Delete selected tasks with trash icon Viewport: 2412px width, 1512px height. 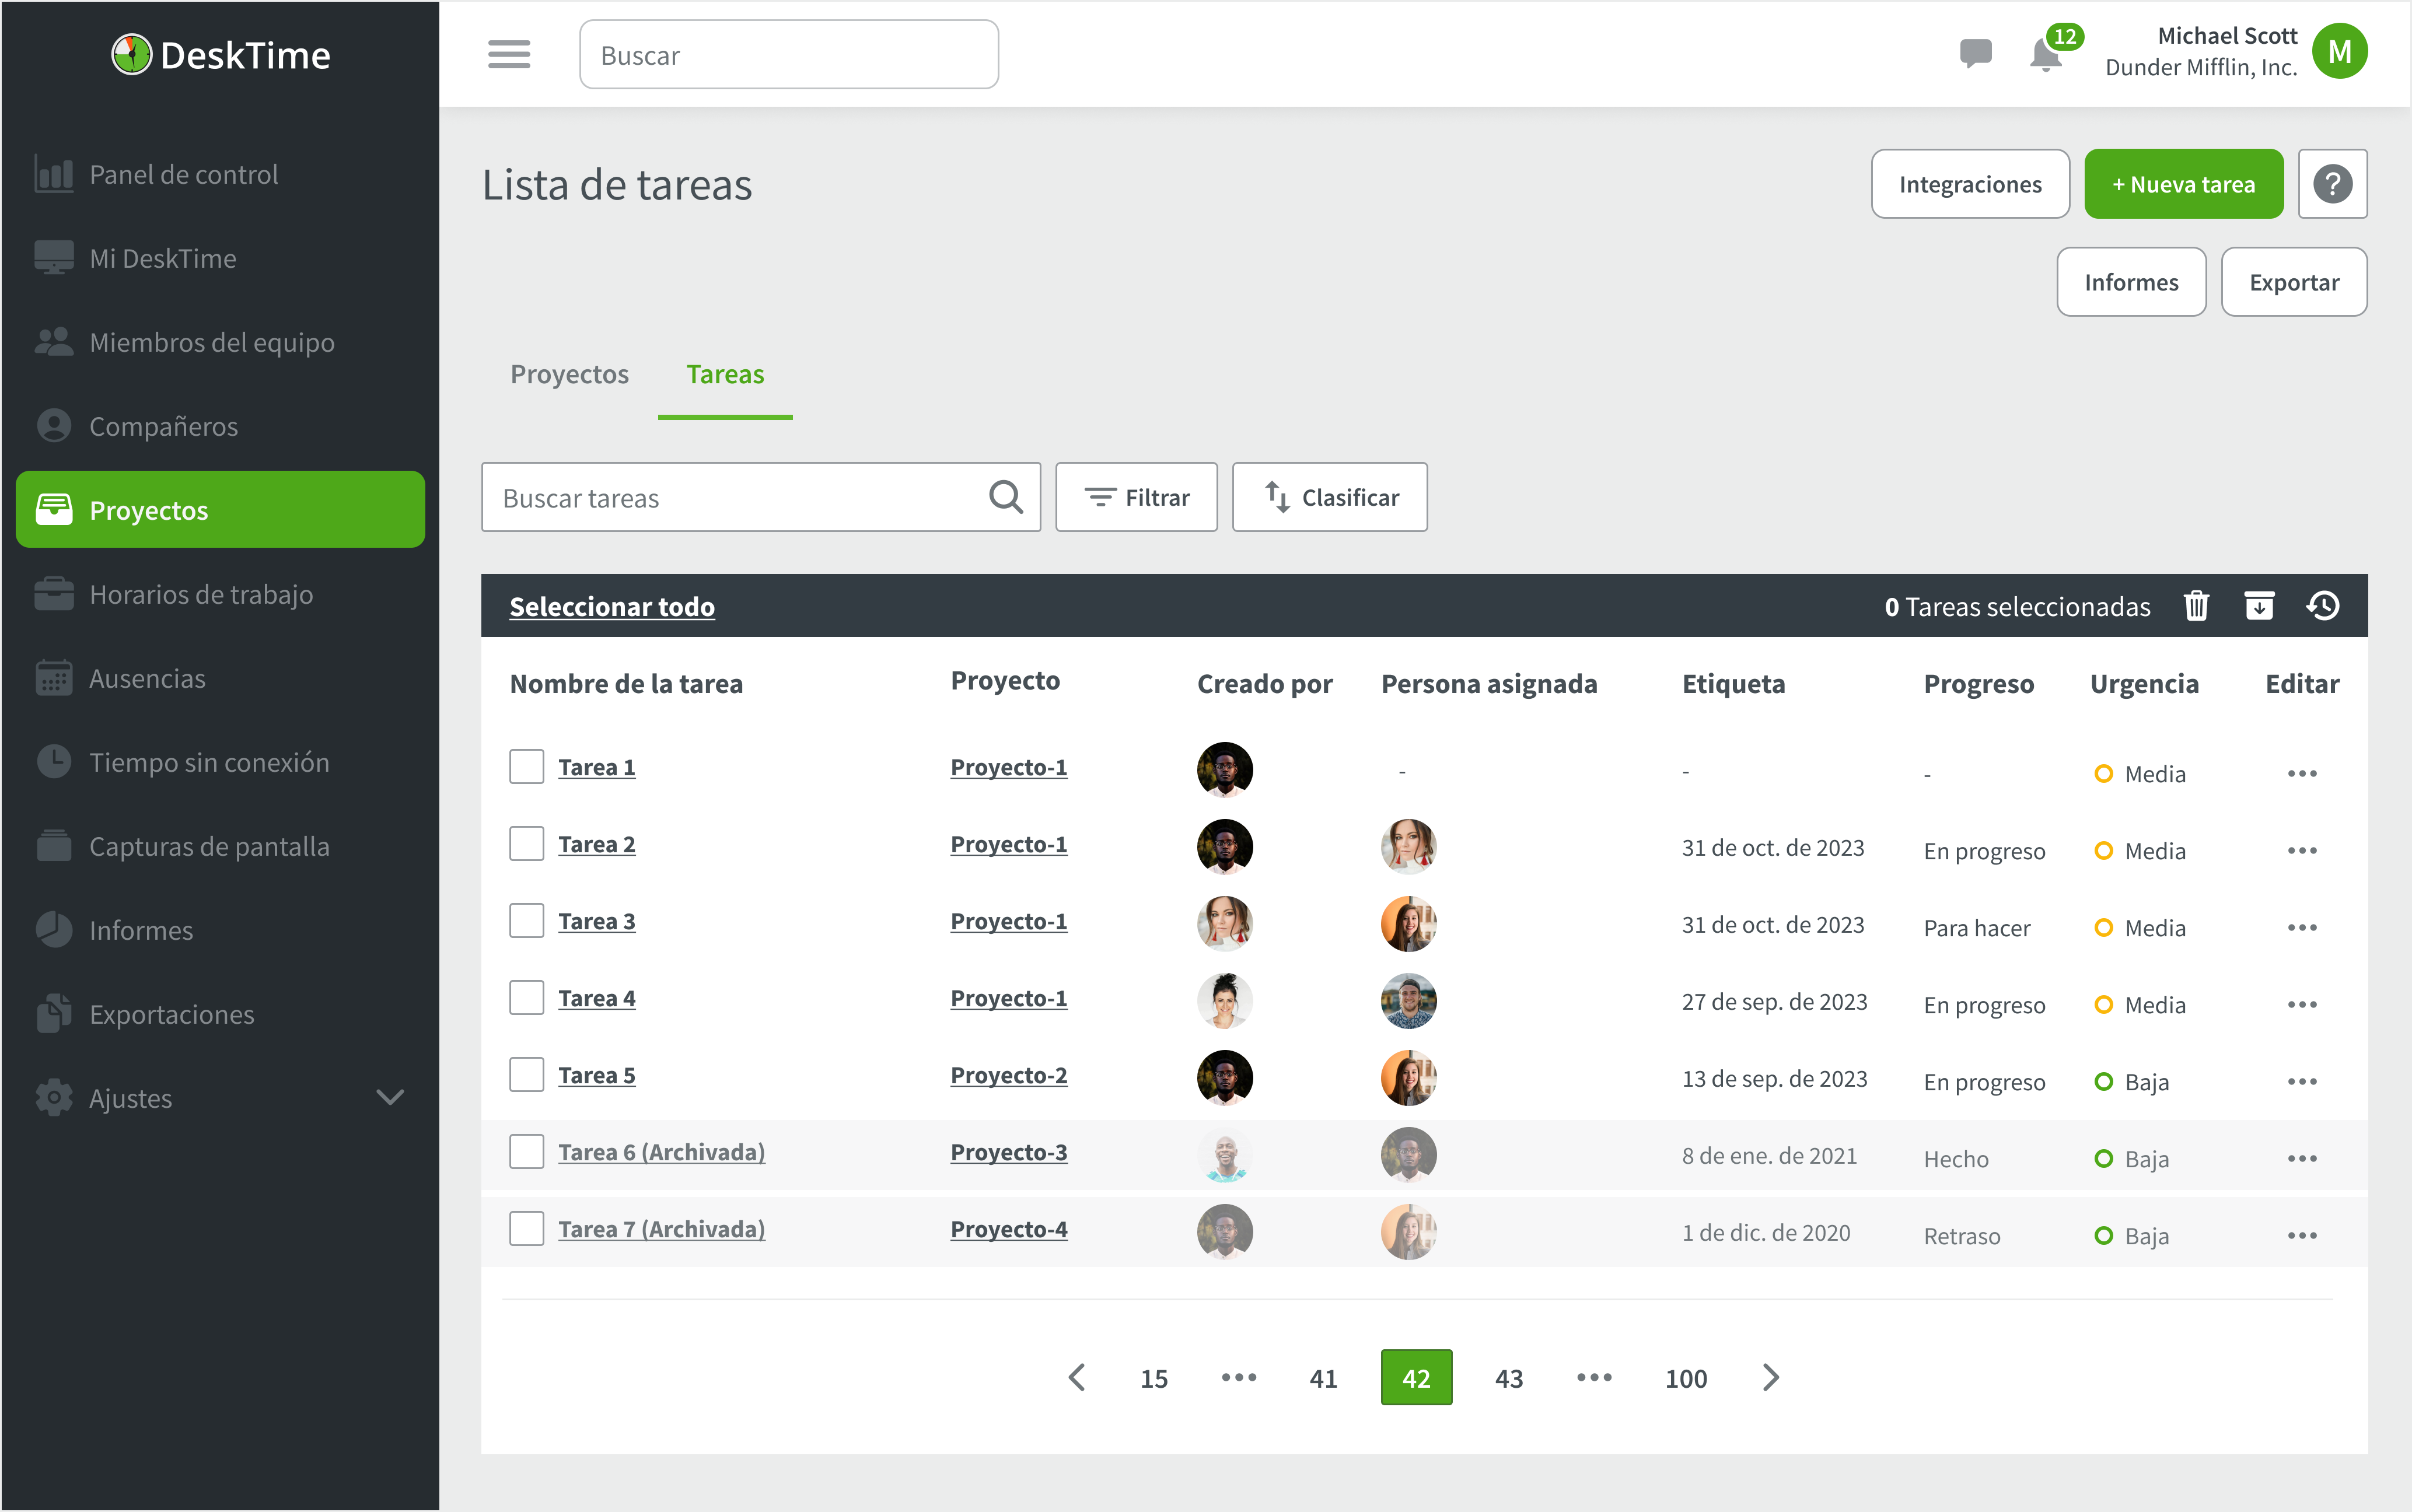(2196, 606)
